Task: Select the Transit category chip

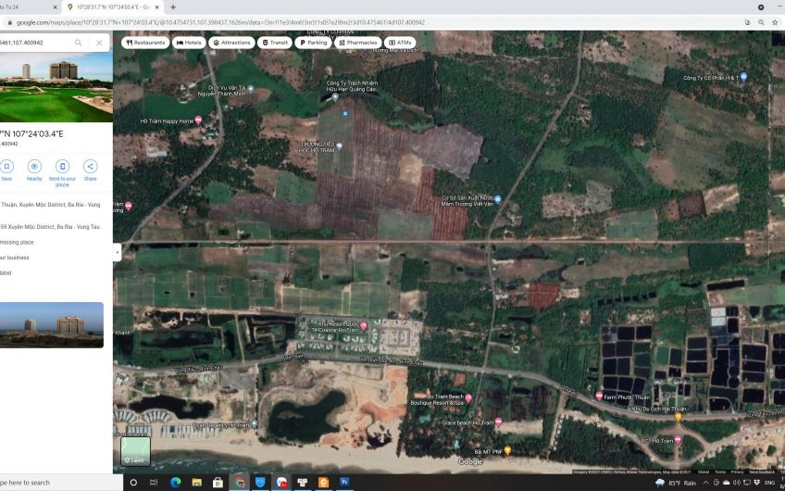Action: point(275,43)
